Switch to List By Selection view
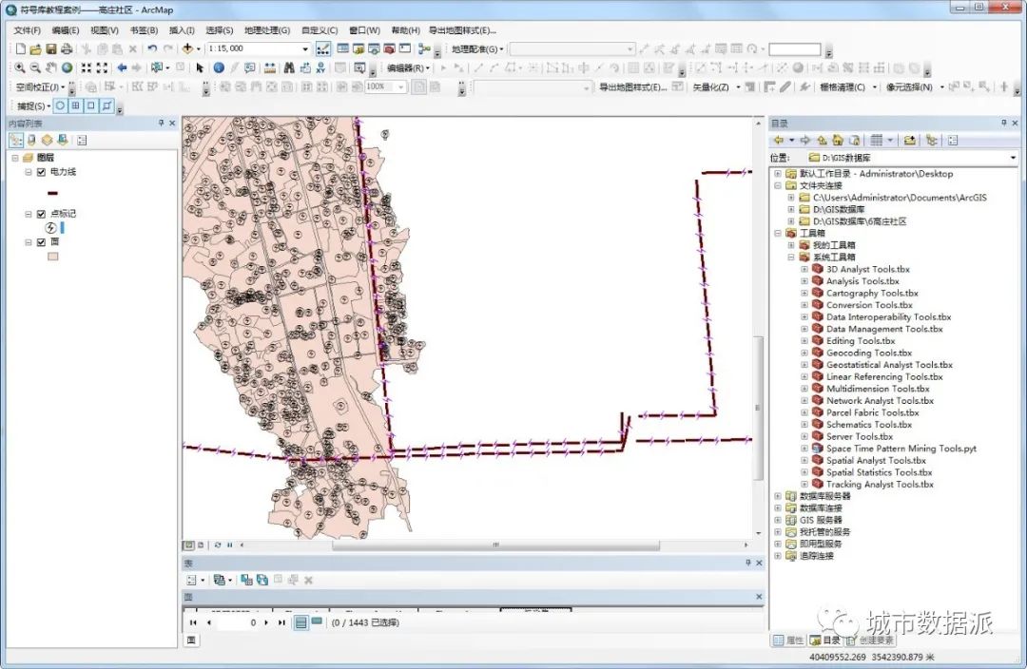 (62, 140)
